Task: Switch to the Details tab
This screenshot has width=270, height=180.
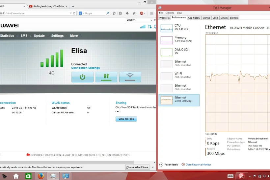Action: pyautogui.click(x=224, y=18)
